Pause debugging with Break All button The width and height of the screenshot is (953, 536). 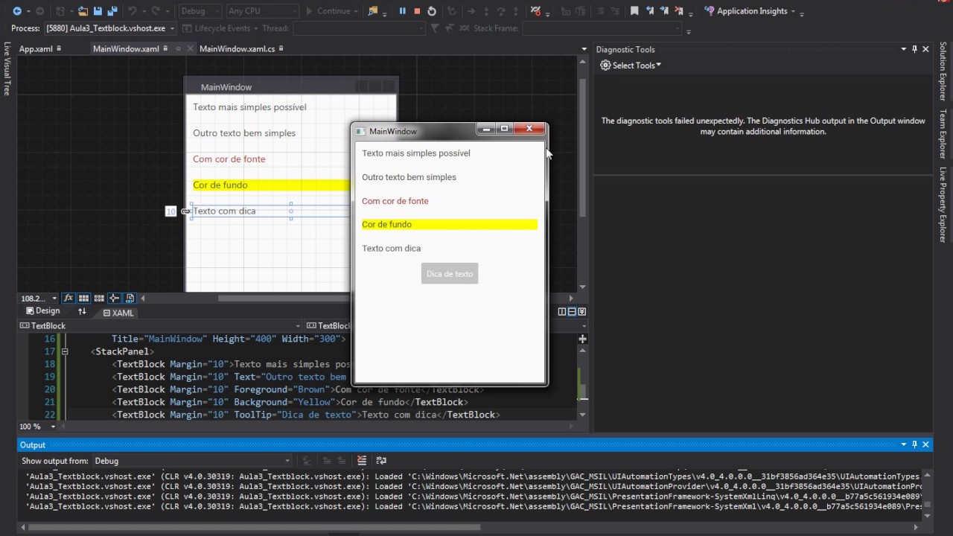point(402,11)
